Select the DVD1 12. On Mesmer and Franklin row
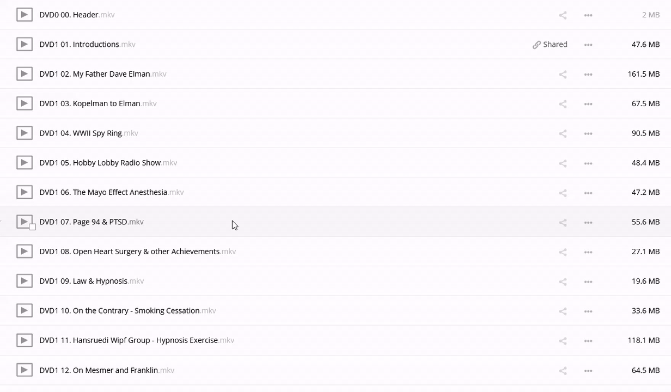 click(327, 370)
